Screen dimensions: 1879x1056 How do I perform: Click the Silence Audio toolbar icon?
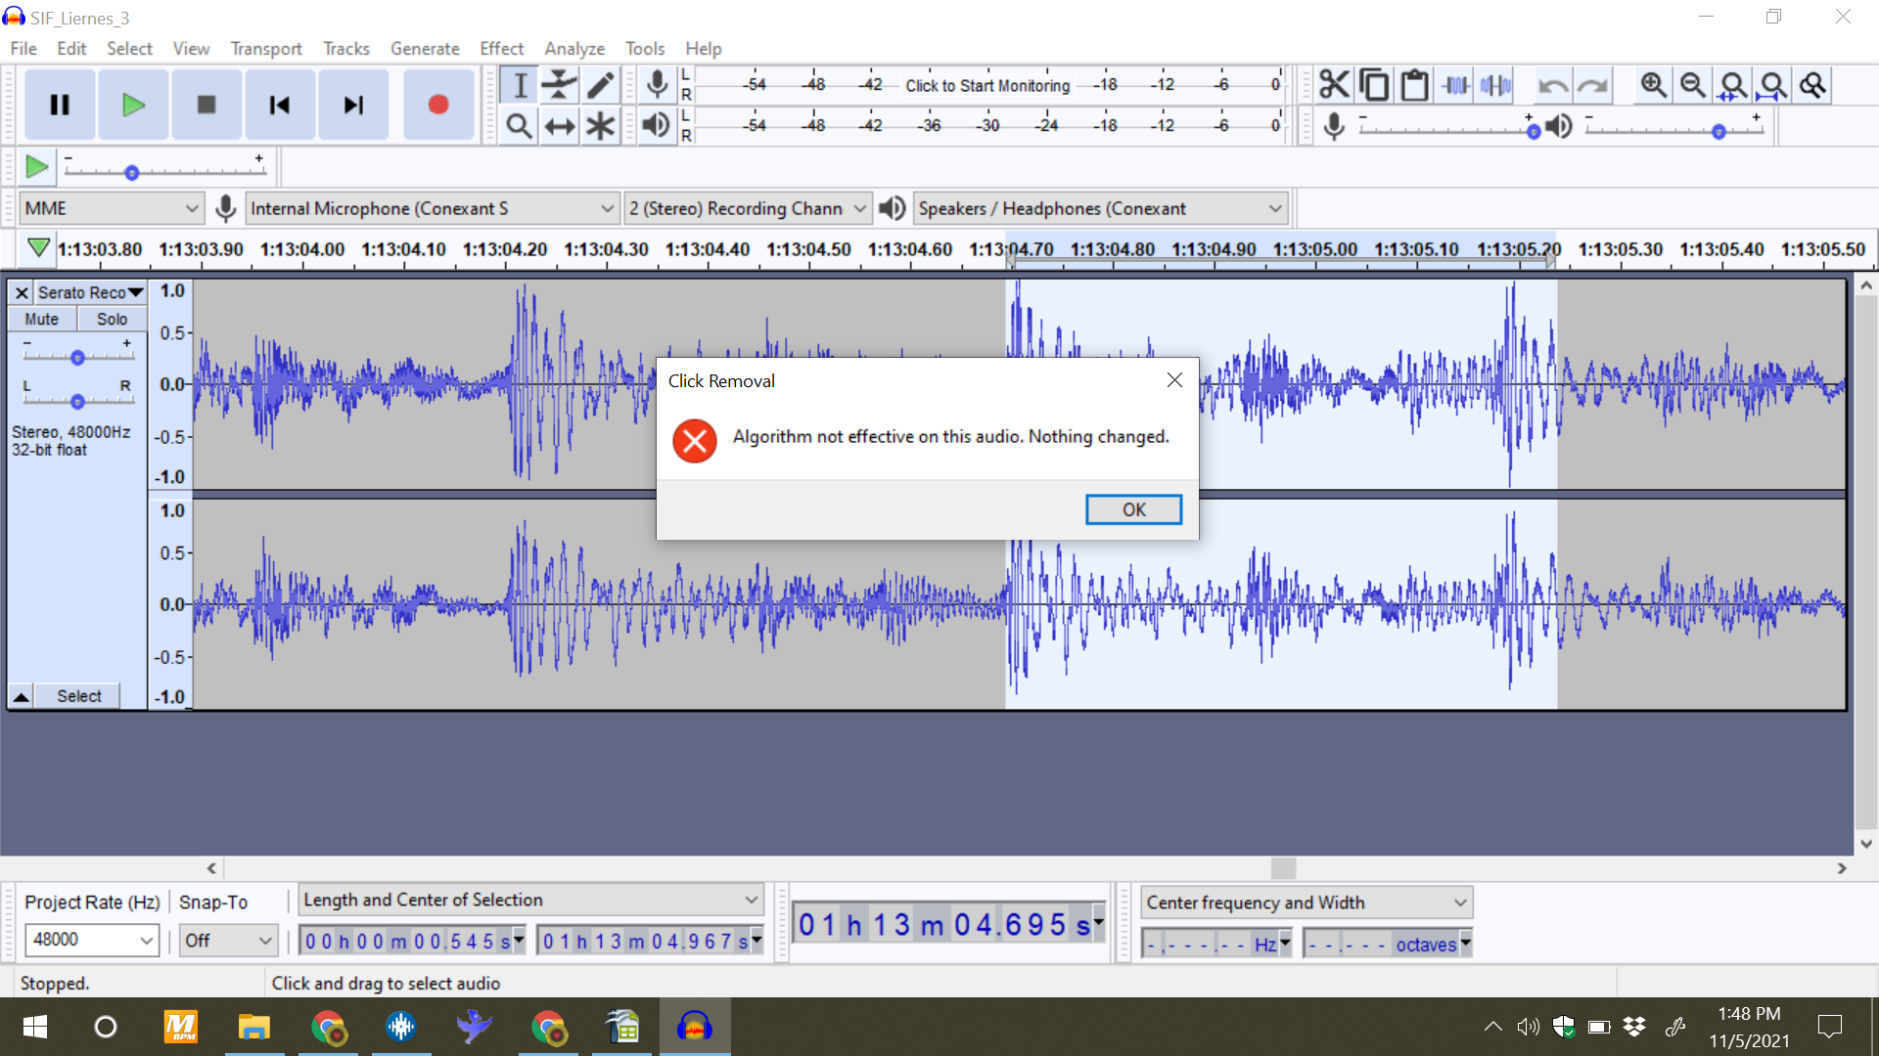coord(1494,85)
